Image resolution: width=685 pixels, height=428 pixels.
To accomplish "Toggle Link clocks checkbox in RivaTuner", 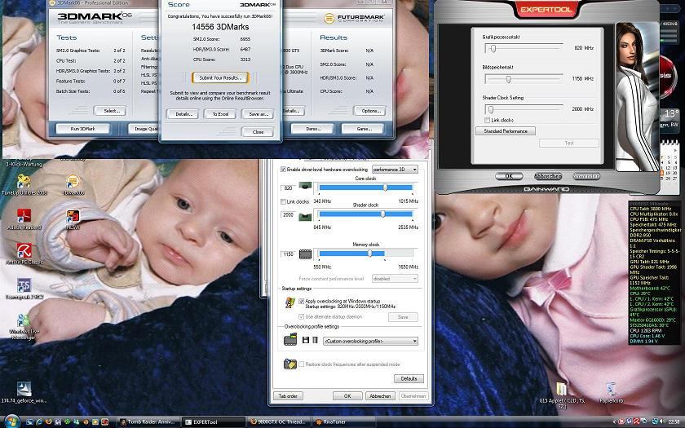I will click(283, 201).
